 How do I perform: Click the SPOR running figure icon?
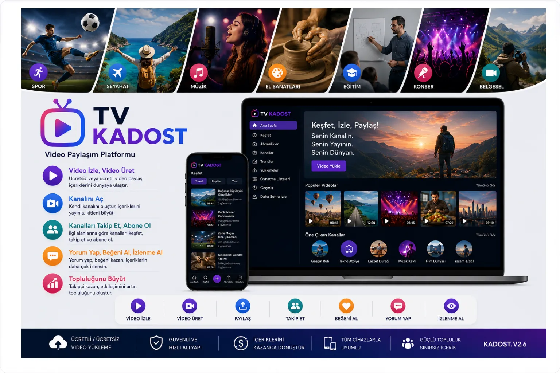38,72
